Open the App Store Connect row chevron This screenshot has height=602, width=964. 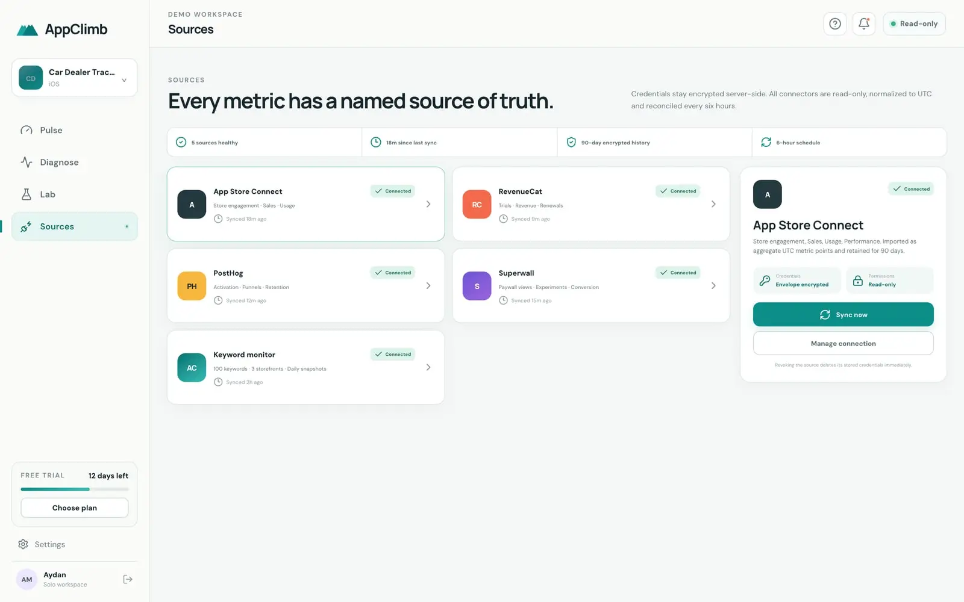pos(428,204)
